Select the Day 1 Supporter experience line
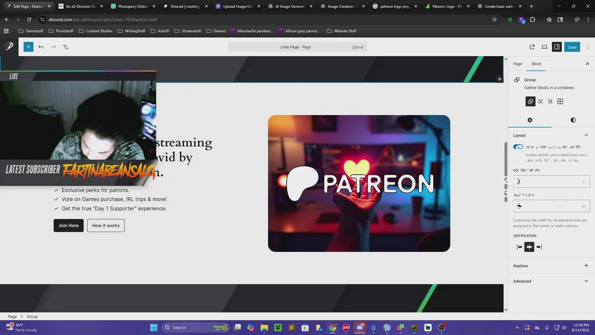This screenshot has width=595, height=335. pyautogui.click(x=114, y=208)
